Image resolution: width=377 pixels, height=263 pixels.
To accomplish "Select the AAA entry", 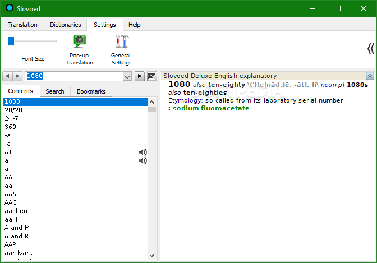I will click(75, 194).
